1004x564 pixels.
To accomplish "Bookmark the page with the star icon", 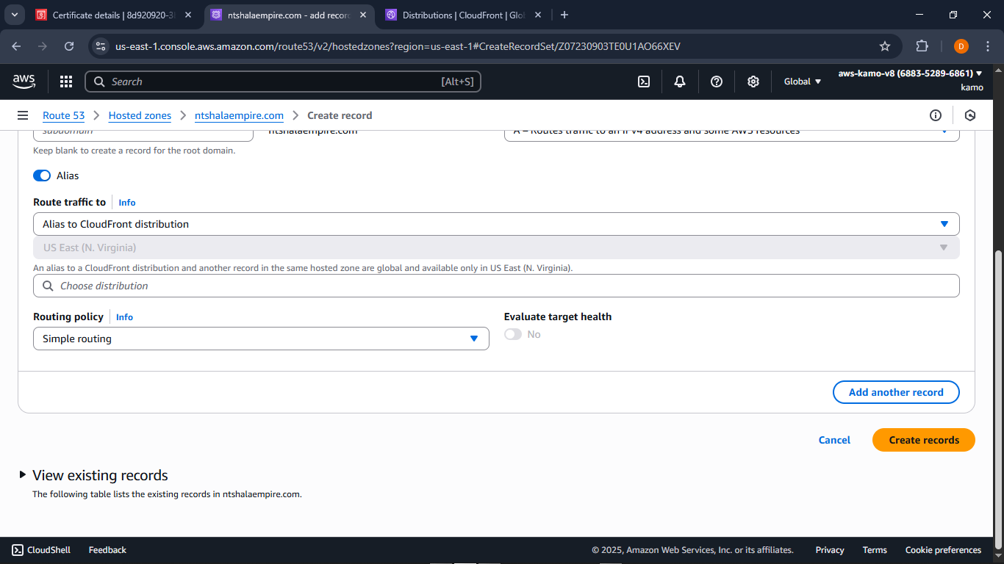I will click(885, 46).
